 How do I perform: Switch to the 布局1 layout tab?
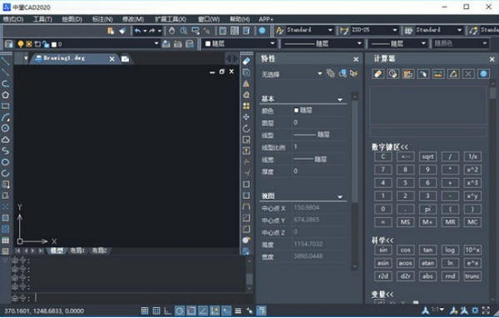click(77, 251)
